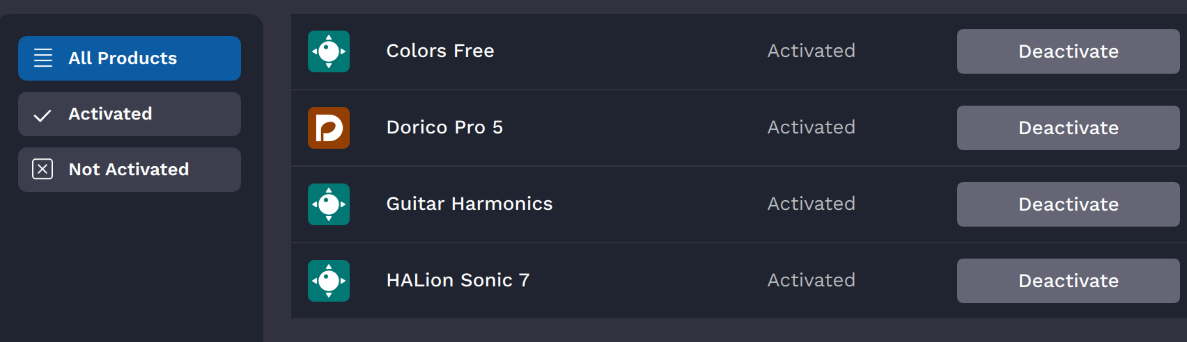Click the Colors Free product icon
The image size is (1187, 342).
pyautogui.click(x=329, y=51)
